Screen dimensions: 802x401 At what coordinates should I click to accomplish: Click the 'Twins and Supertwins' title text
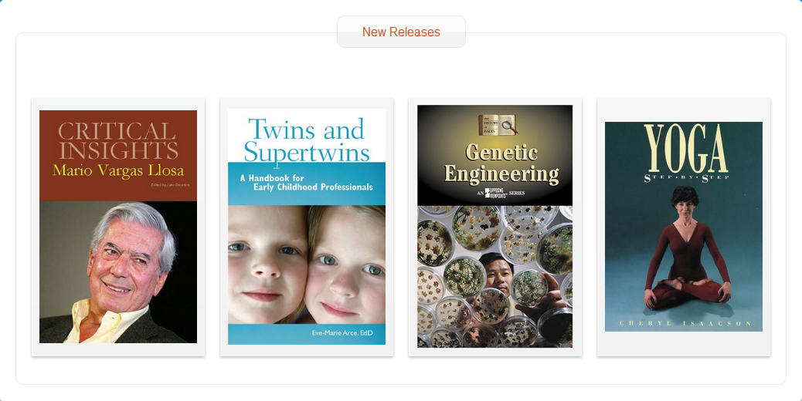coord(307,140)
